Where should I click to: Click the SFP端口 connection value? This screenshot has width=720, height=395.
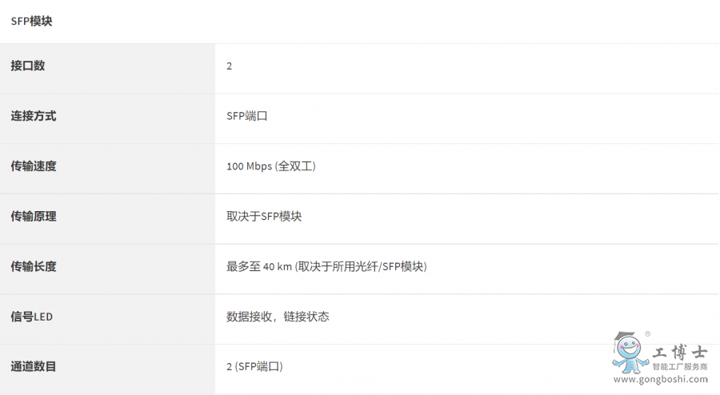pyautogui.click(x=247, y=116)
